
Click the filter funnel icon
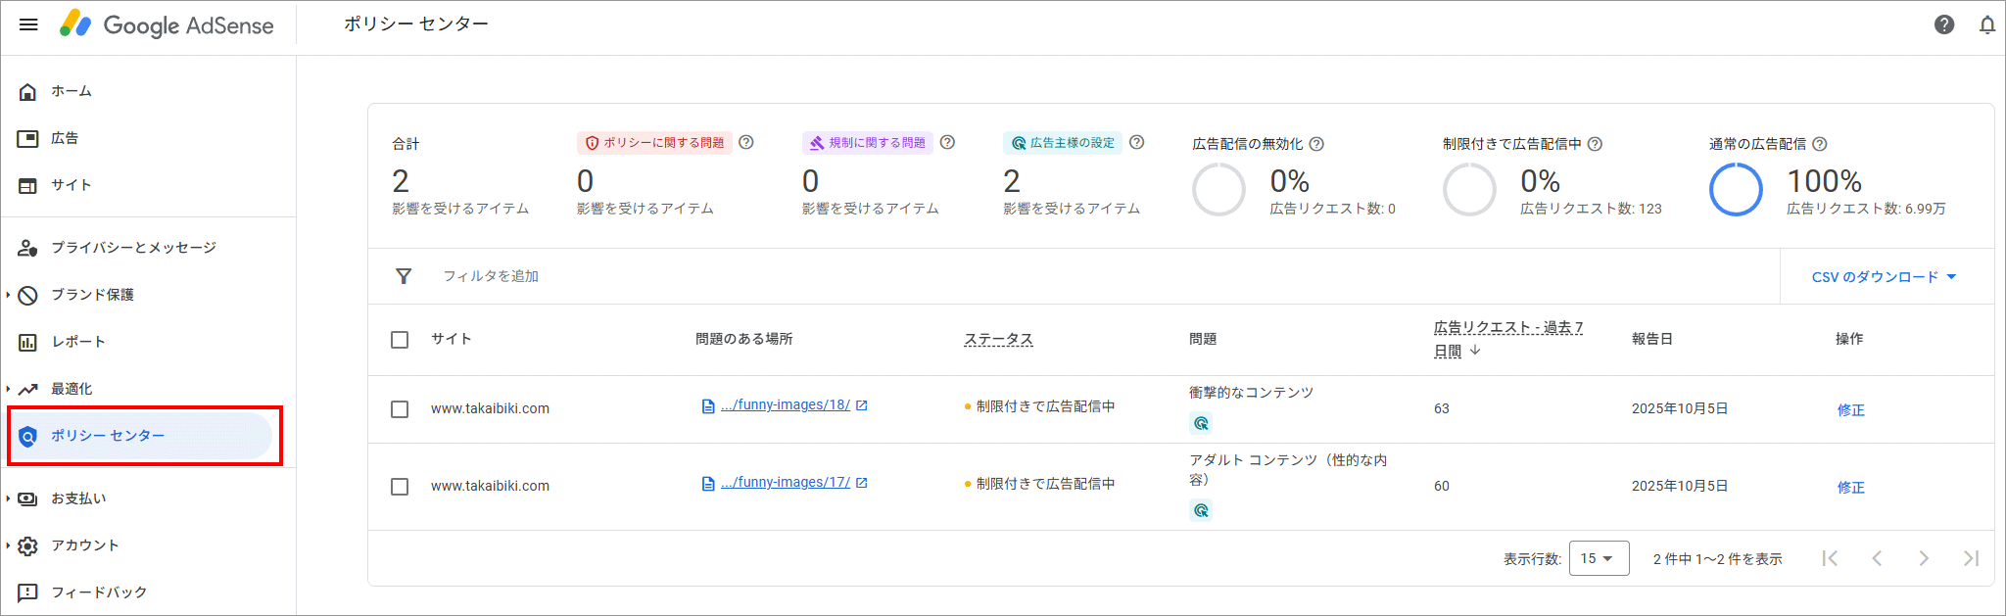[404, 276]
